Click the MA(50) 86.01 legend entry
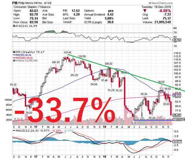The width and height of the screenshot is (185, 159). [22, 55]
